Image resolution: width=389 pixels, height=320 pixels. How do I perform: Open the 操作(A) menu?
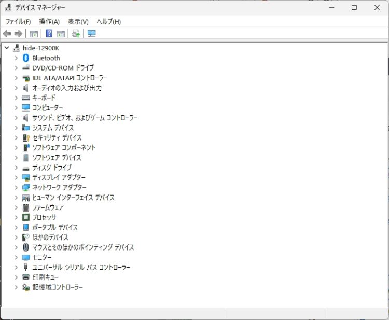49,22
